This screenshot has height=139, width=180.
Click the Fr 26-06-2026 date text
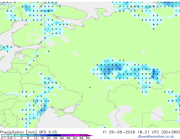pos(119,132)
